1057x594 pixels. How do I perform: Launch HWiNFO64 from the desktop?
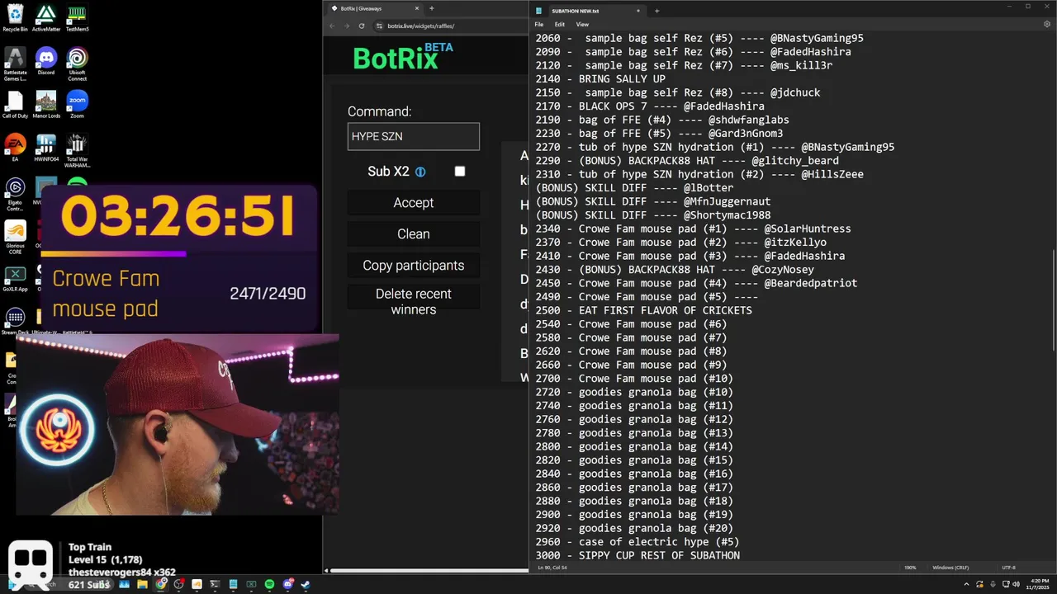point(46,148)
